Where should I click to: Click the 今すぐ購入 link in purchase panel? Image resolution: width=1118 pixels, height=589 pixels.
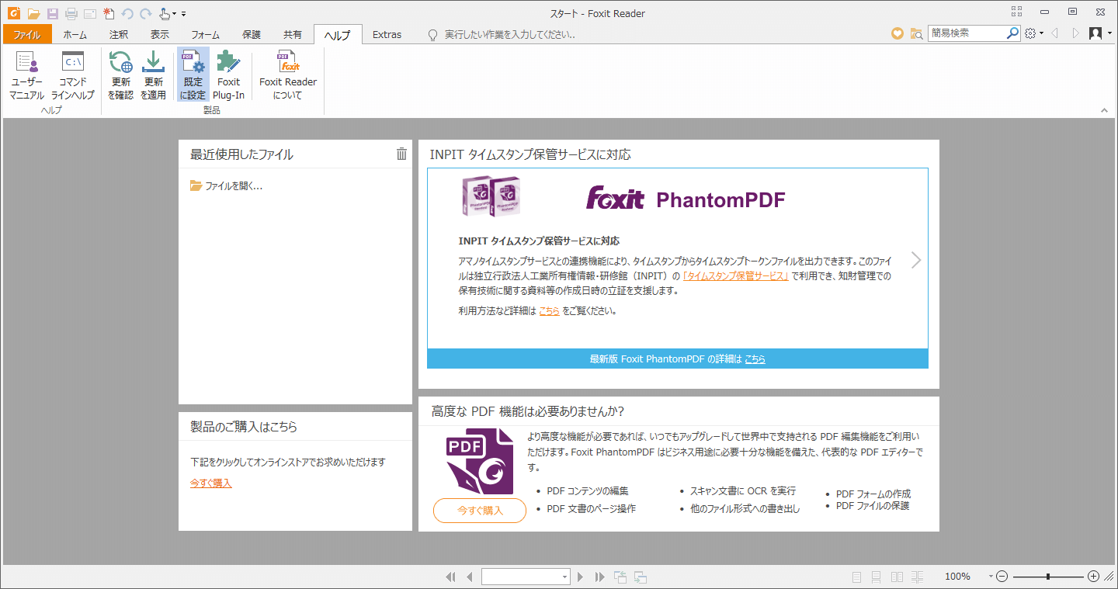[211, 483]
